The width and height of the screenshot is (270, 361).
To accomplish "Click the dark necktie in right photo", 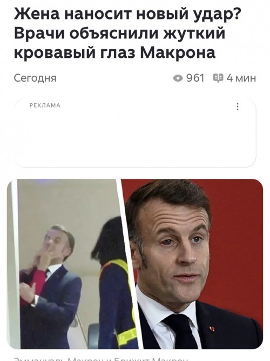I will pyautogui.click(x=180, y=330).
